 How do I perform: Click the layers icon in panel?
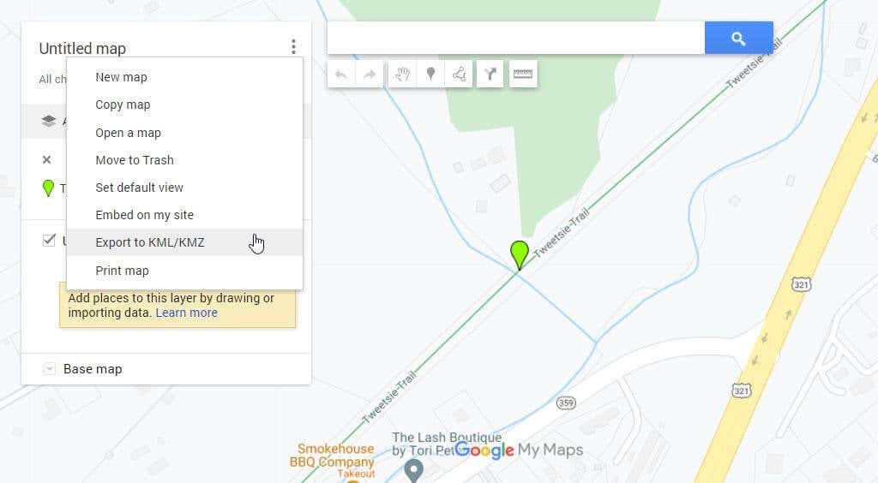tap(49, 121)
